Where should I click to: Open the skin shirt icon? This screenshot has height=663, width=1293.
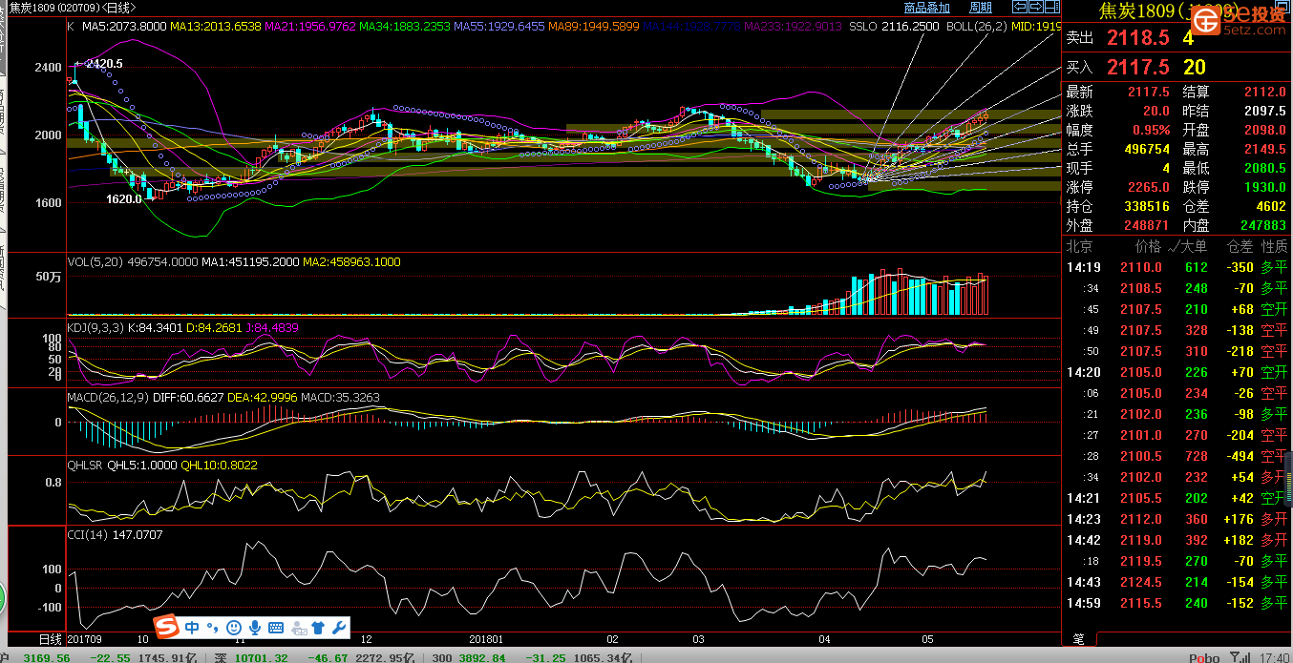click(x=318, y=628)
